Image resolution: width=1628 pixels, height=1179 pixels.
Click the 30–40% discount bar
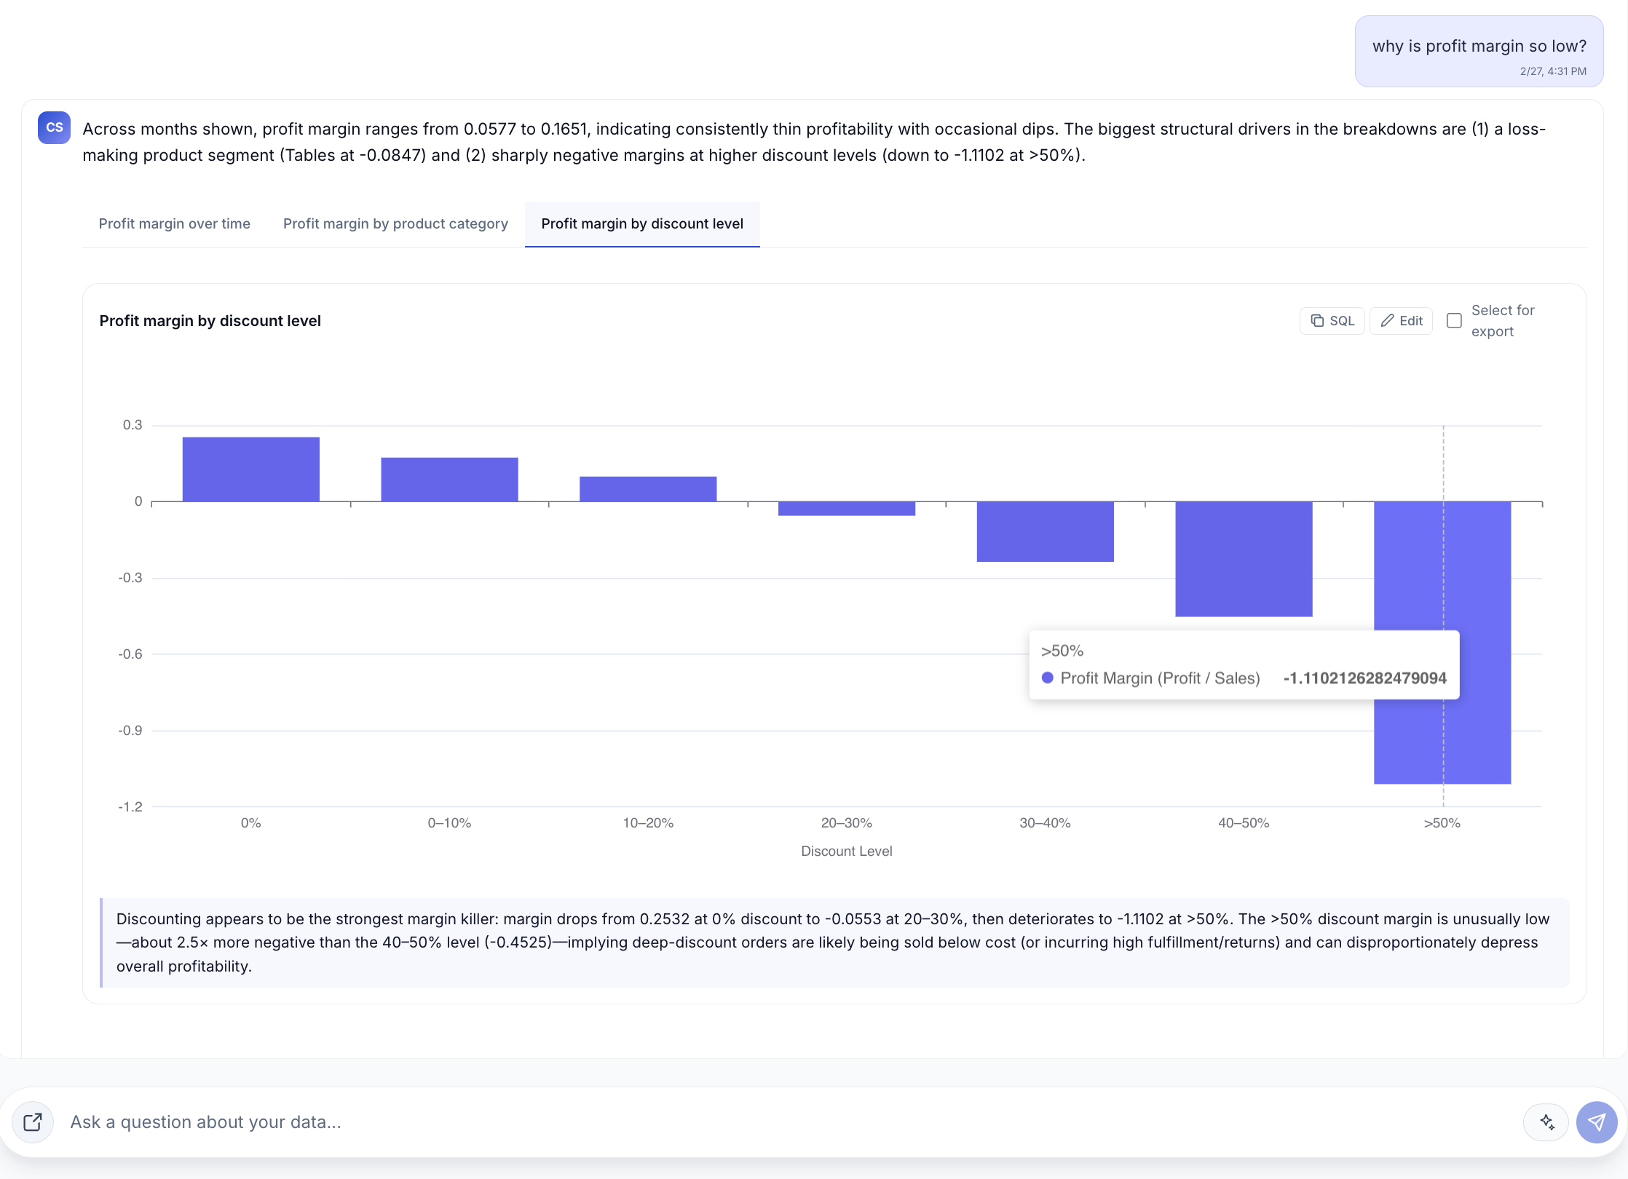point(1045,531)
